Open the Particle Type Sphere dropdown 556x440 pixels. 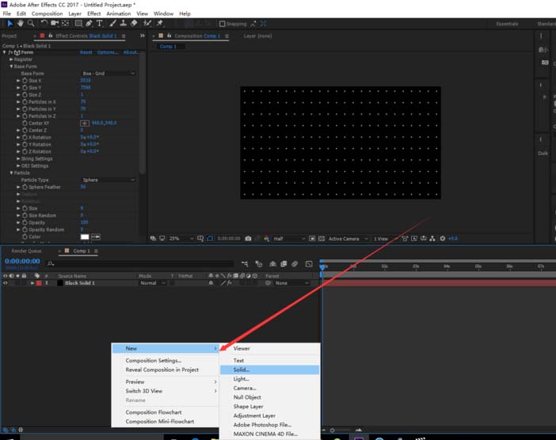[x=108, y=180]
